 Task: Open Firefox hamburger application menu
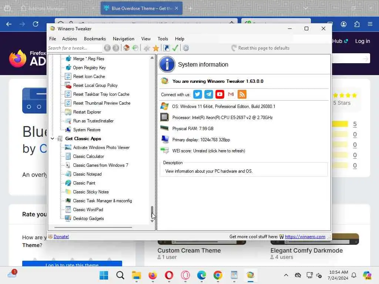pyautogui.click(x=370, y=24)
